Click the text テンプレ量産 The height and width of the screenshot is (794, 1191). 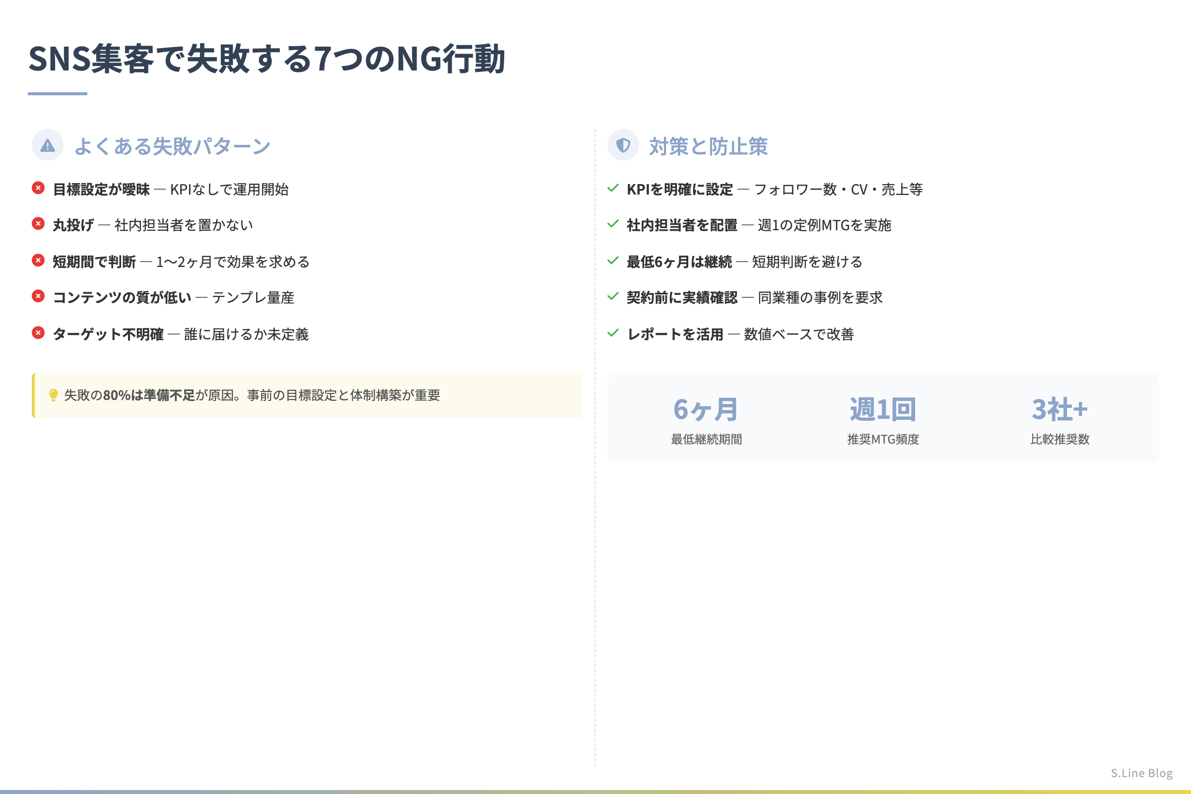pyautogui.click(x=253, y=297)
